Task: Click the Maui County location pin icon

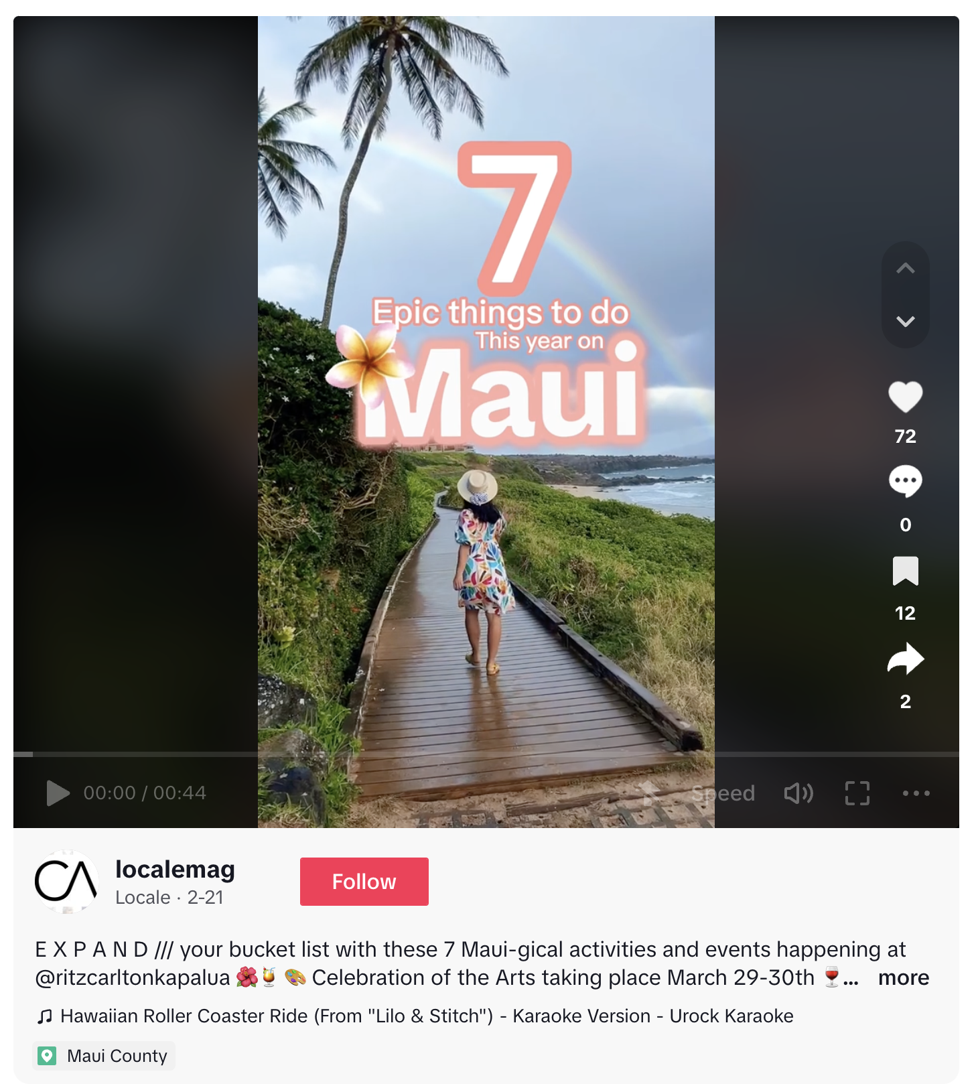Action: pos(47,1056)
